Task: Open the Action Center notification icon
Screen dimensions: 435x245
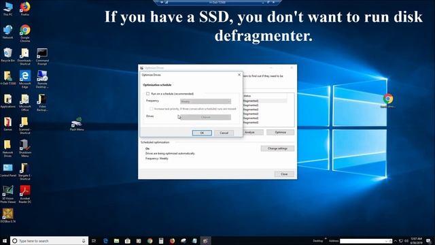Action: 429,241
